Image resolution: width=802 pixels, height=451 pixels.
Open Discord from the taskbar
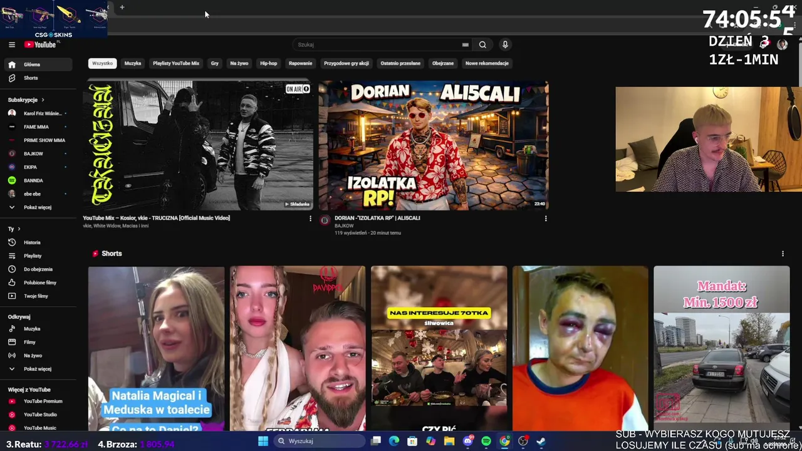(468, 441)
